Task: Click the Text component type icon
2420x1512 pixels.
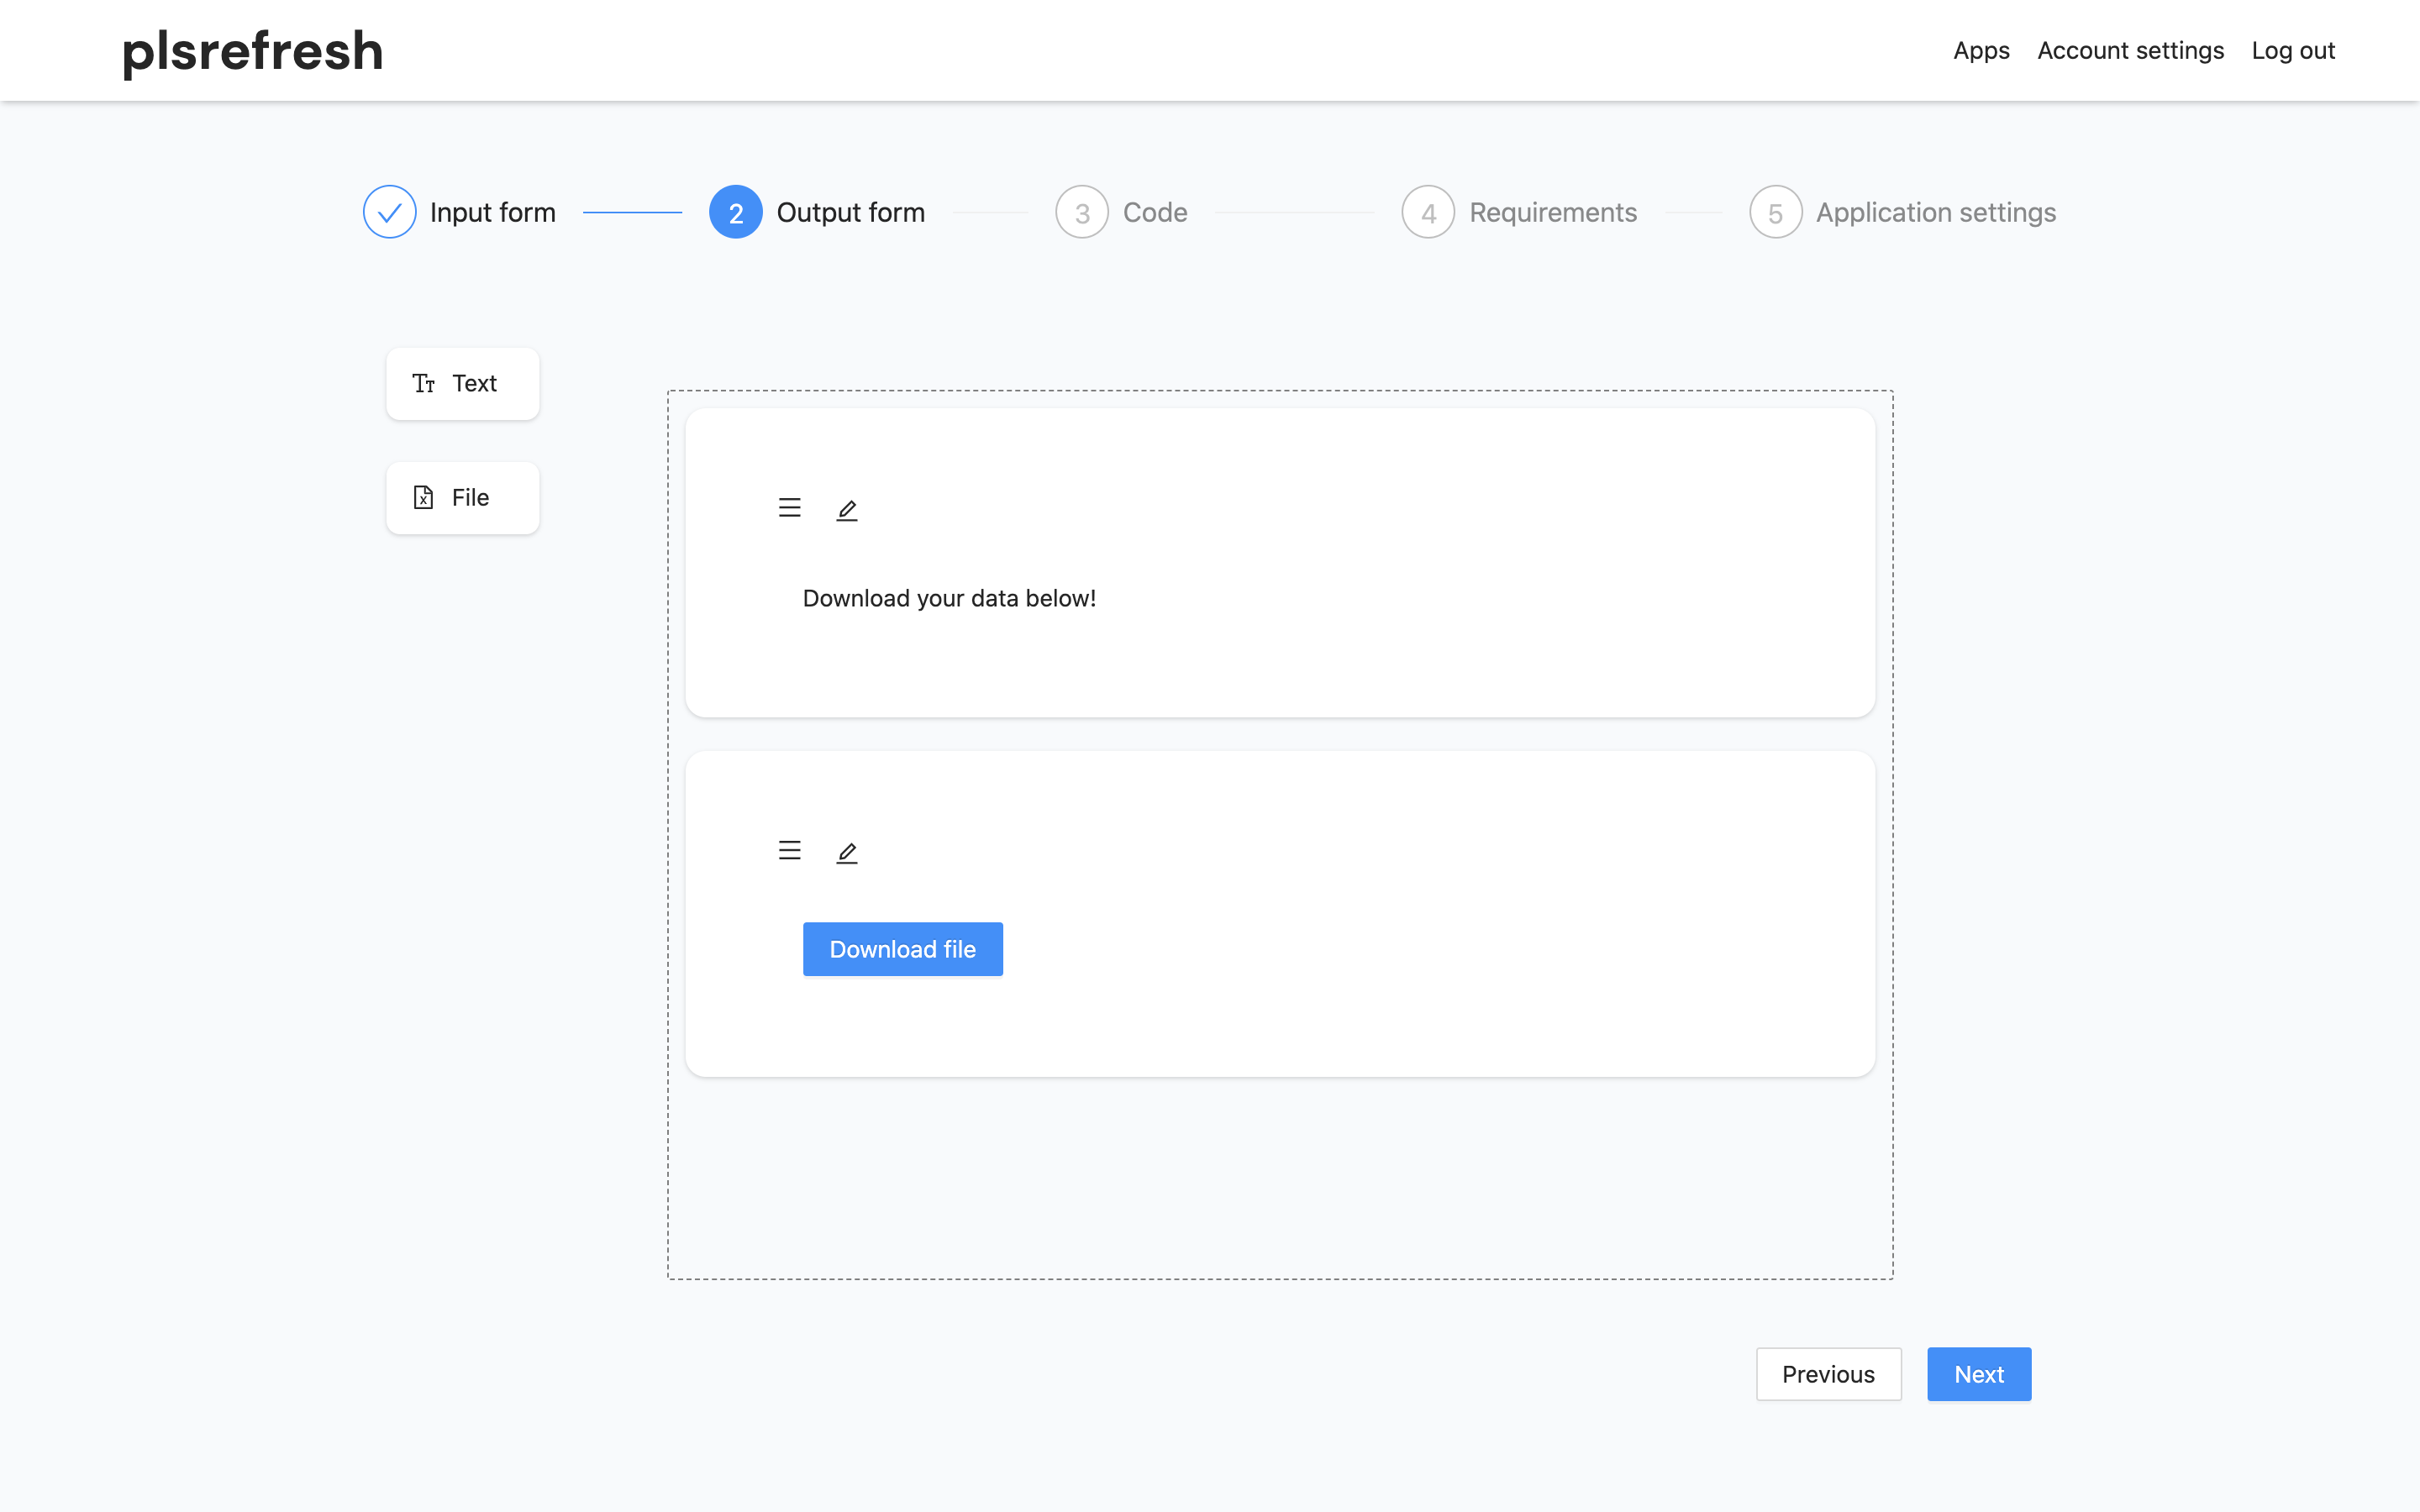Action: pyautogui.click(x=423, y=384)
